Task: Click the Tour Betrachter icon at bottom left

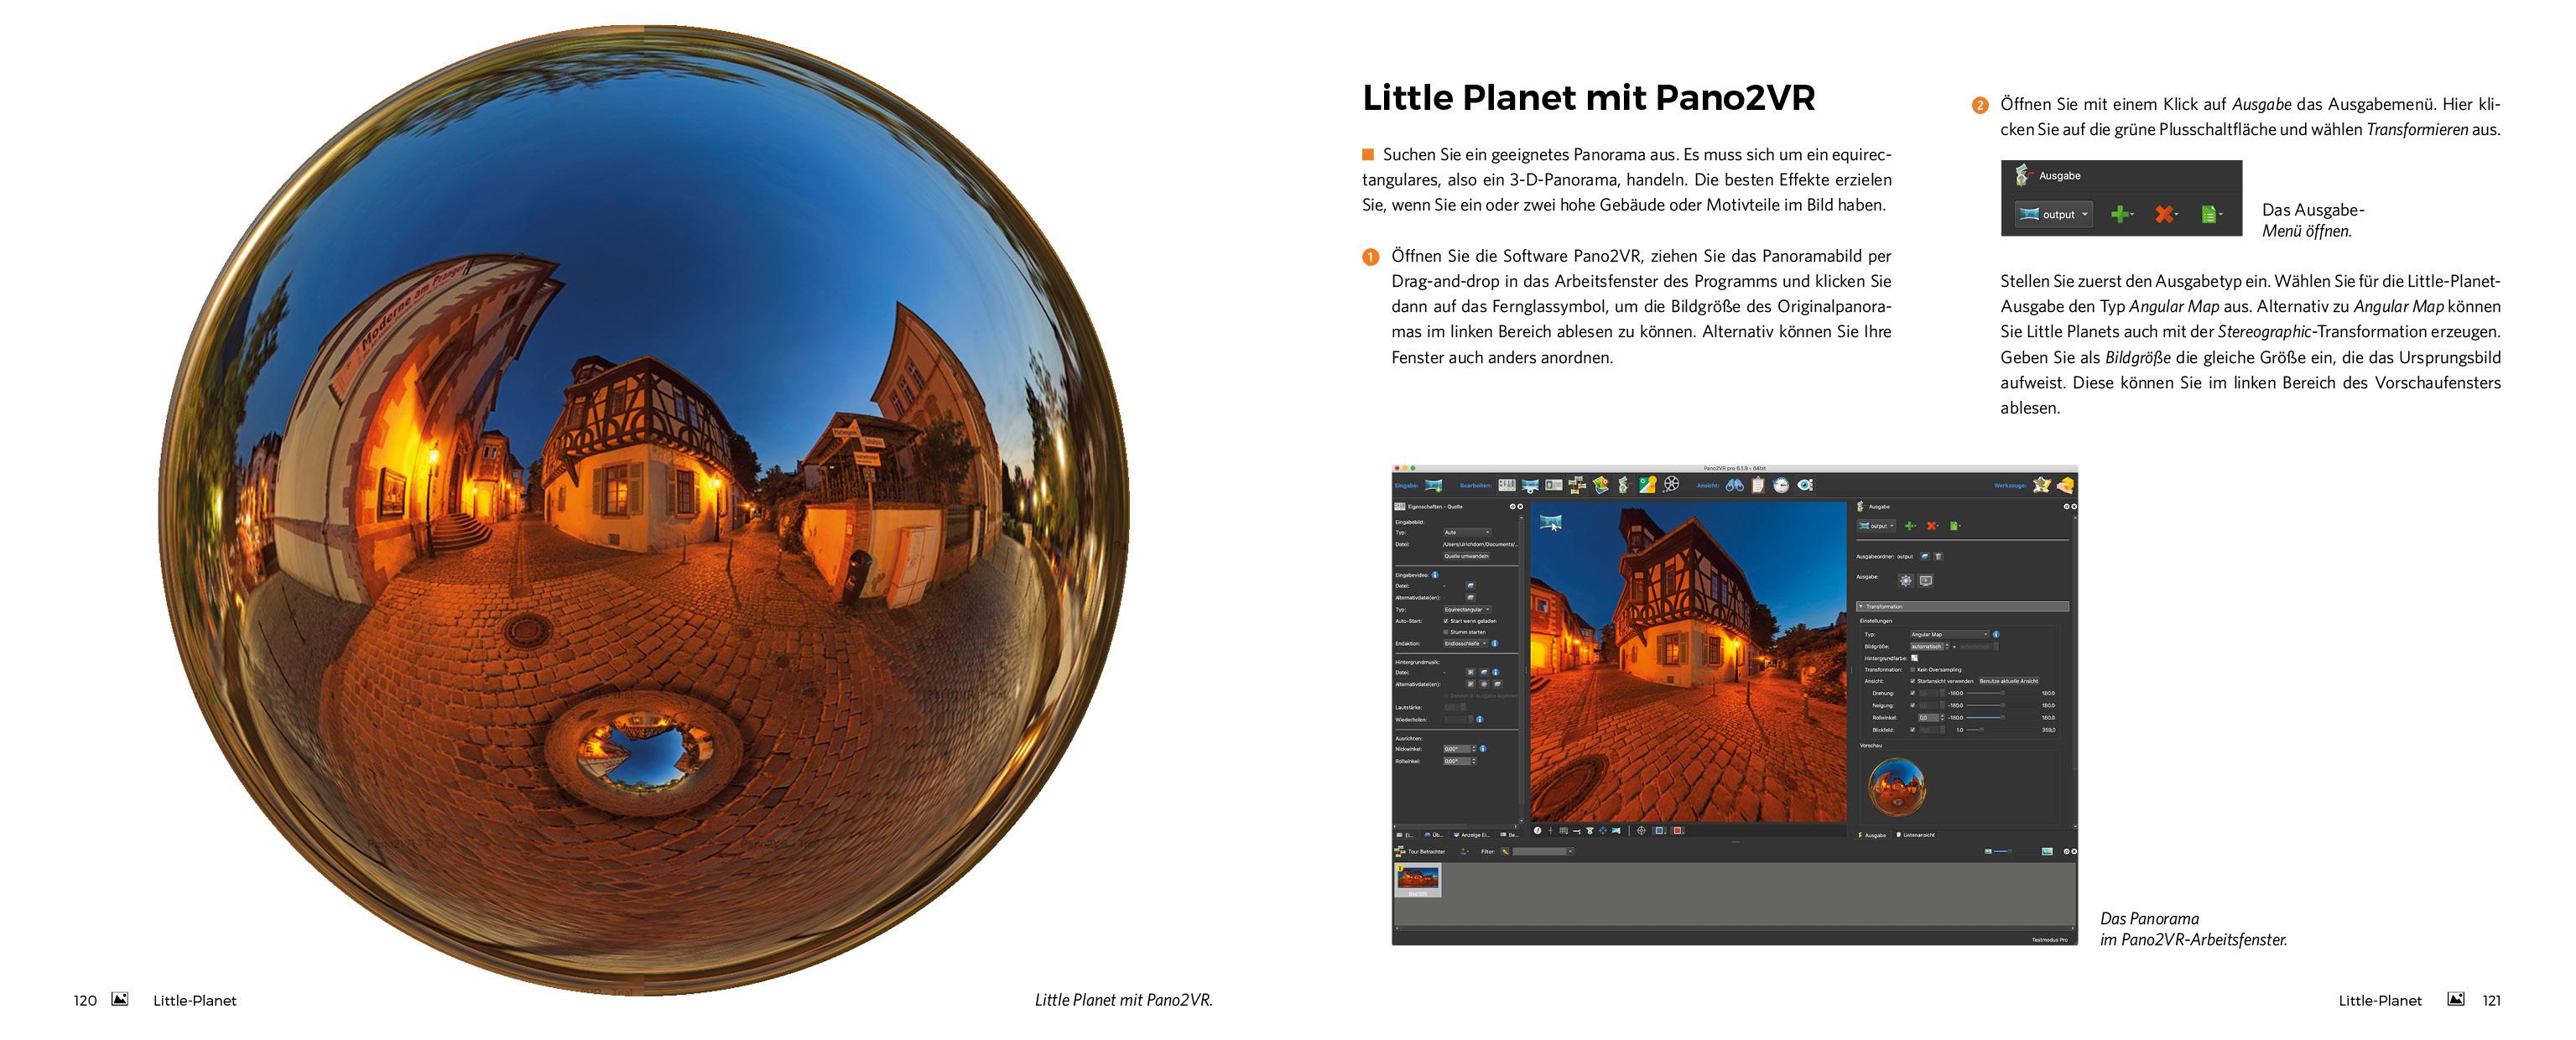Action: pos(1400,851)
